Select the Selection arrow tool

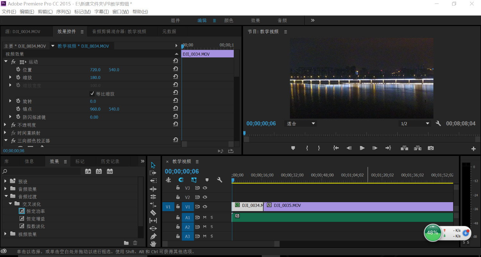tap(153, 165)
